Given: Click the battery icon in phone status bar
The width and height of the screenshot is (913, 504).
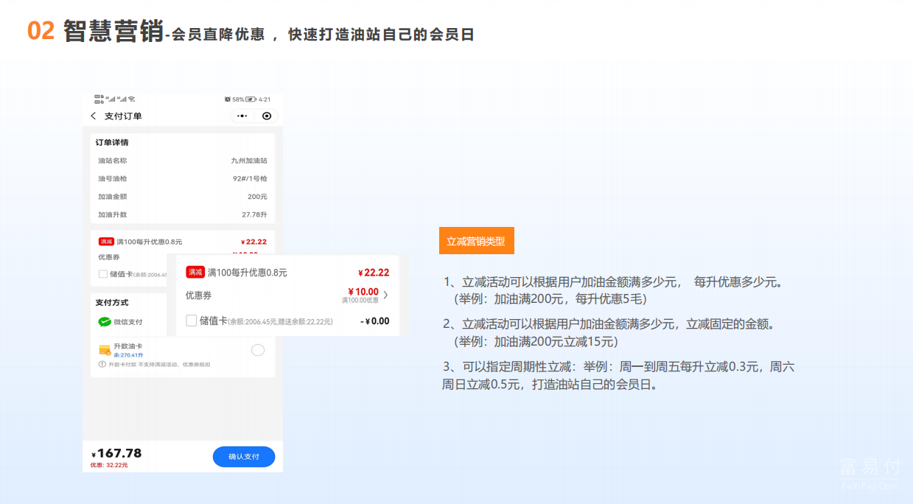Looking at the screenshot, I should 251,99.
